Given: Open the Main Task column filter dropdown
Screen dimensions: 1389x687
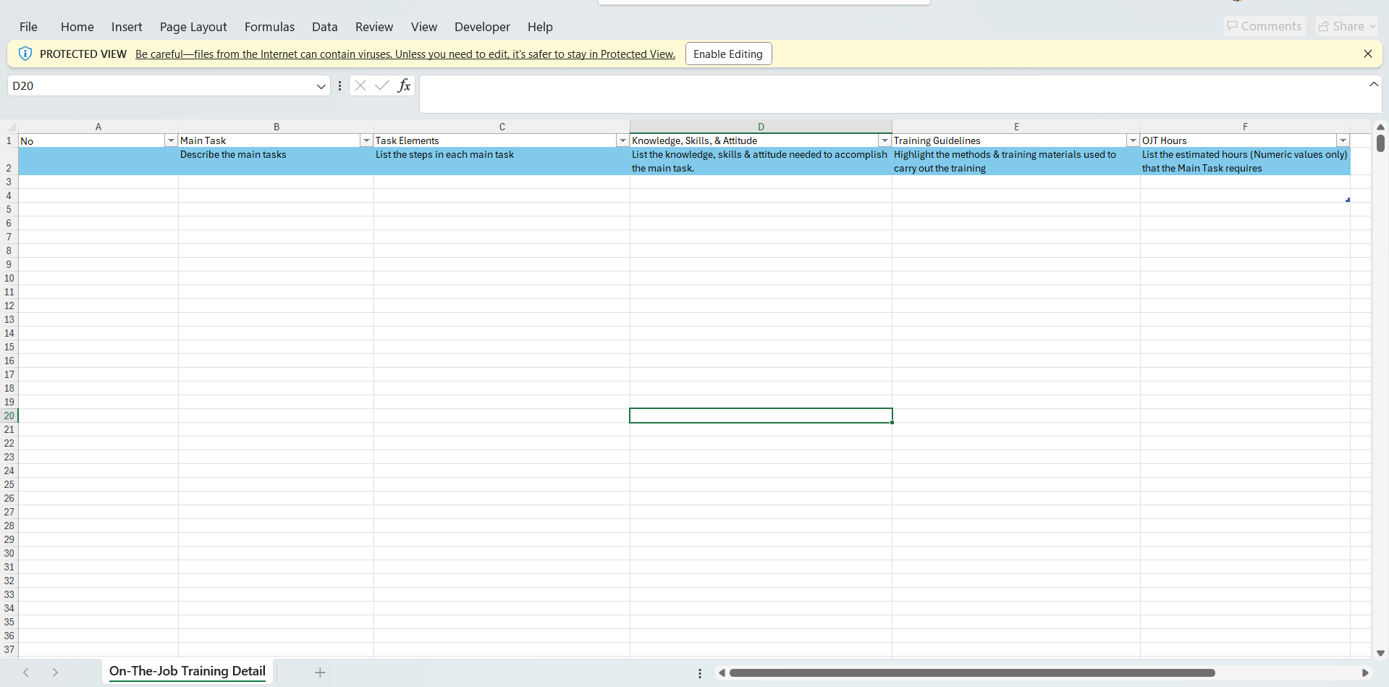Looking at the screenshot, I should (x=366, y=140).
